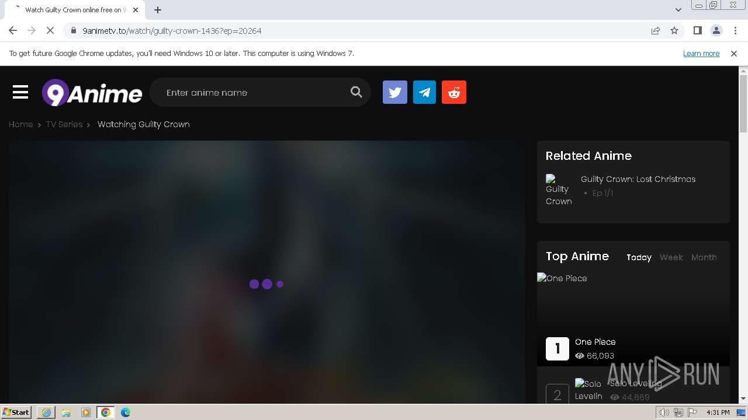Image resolution: width=748 pixels, height=420 pixels.
Task: Click the page vertical scrollbar thumb
Action: [743, 105]
